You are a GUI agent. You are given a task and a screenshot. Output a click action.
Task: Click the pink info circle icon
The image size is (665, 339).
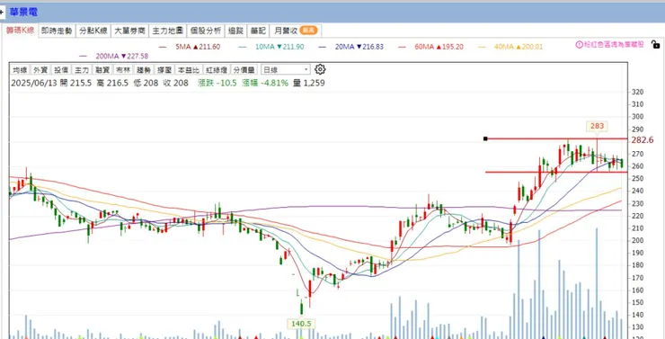click(x=579, y=44)
